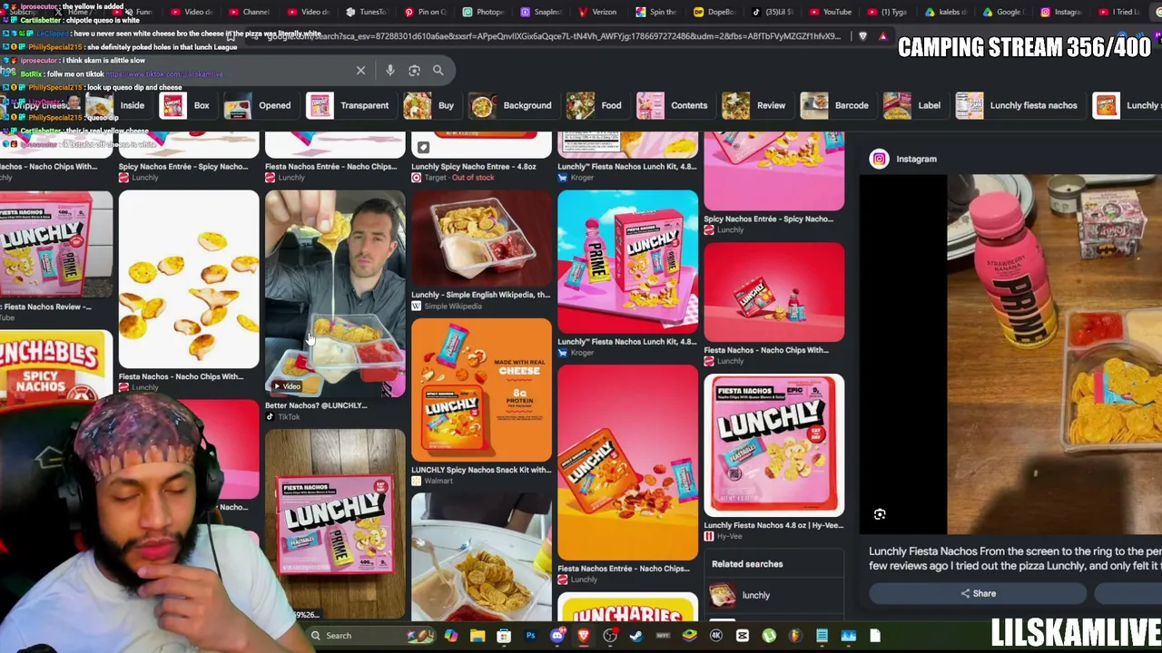
Task: Open 4K Downloader from the taskbar
Action: click(716, 636)
